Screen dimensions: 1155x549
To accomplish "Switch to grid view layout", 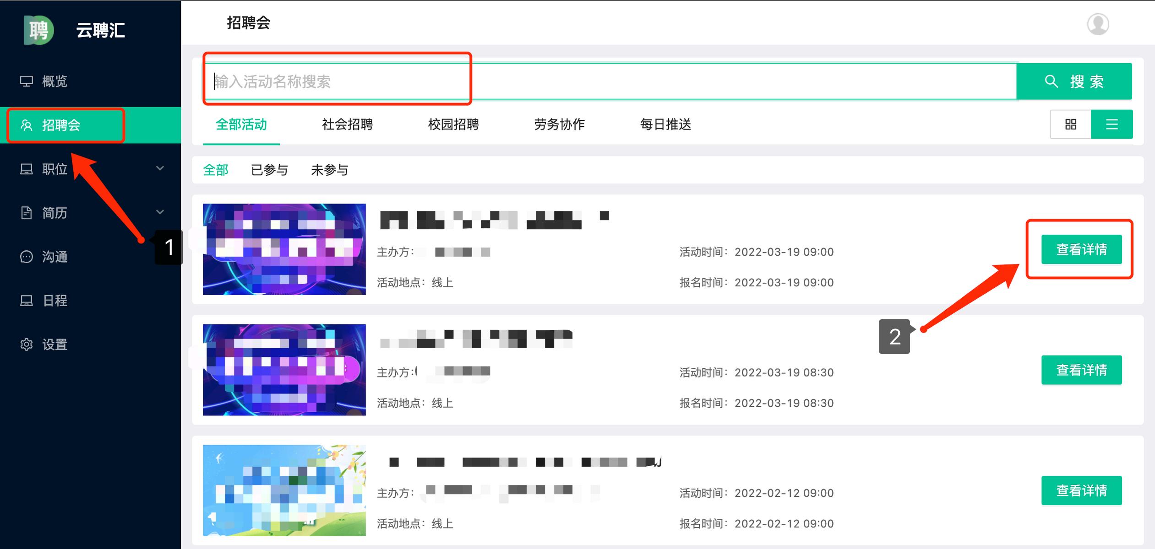I will point(1070,124).
